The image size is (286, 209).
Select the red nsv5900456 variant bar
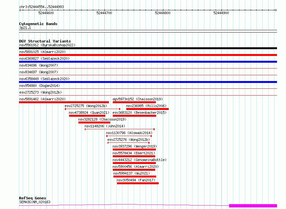coord(134,170)
